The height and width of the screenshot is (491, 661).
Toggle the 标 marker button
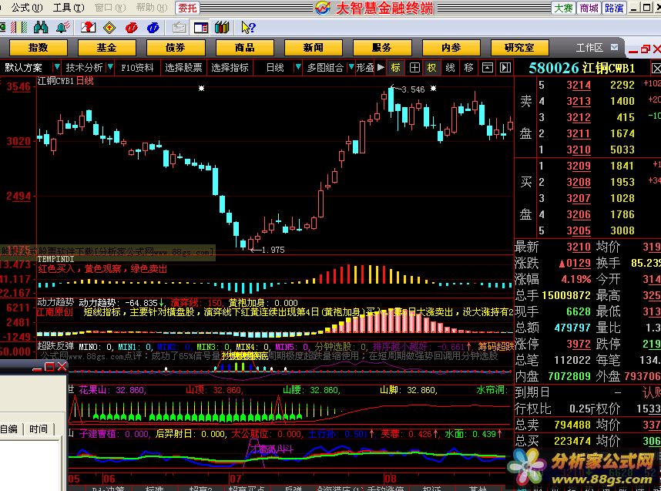point(396,68)
